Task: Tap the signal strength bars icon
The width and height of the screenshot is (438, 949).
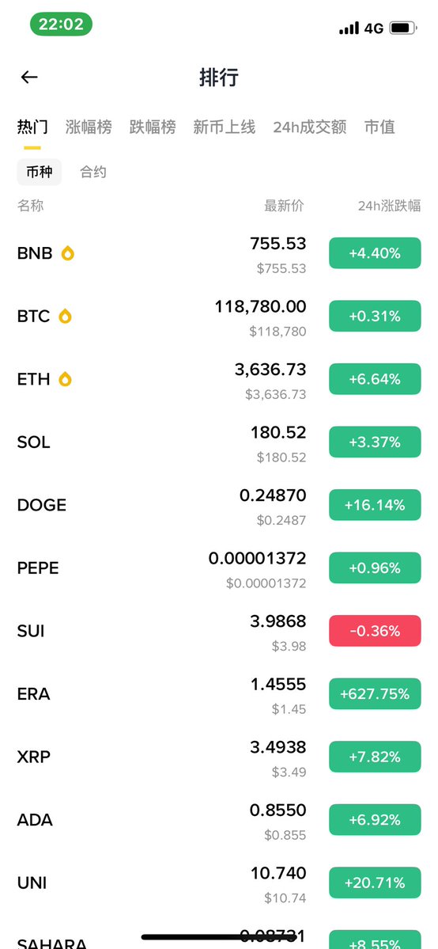Action: pyautogui.click(x=349, y=28)
